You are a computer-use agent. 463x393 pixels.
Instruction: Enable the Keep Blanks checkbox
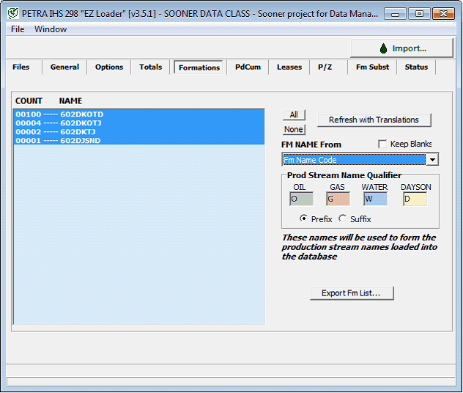coord(382,144)
